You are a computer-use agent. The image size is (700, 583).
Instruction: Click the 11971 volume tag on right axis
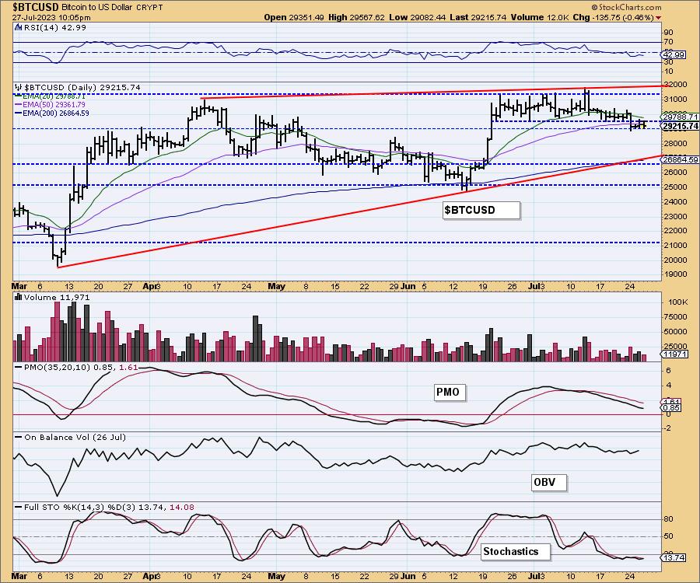coord(674,354)
